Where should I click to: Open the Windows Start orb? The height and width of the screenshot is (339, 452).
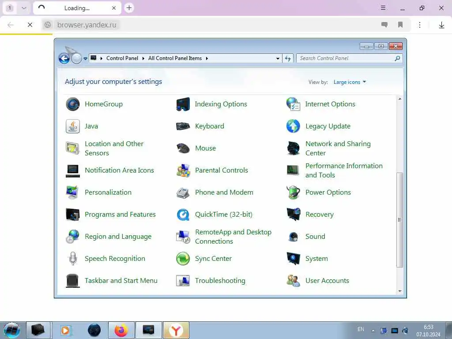point(12,330)
